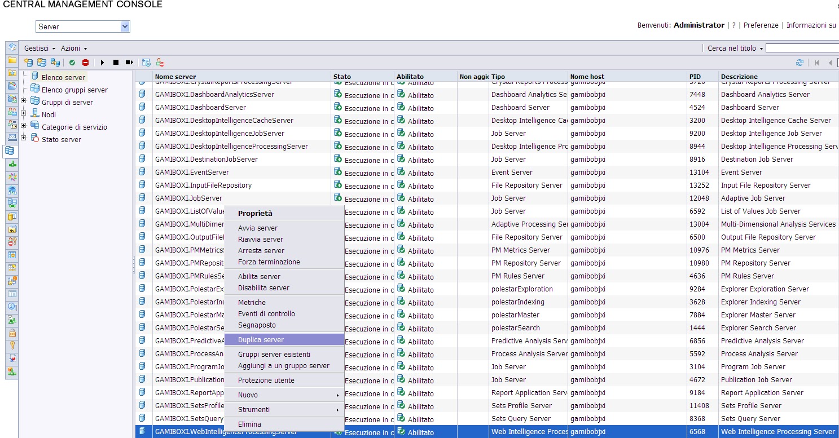Image resolution: width=839 pixels, height=438 pixels.
Task: Choose Protezione utente
Action: (284, 381)
